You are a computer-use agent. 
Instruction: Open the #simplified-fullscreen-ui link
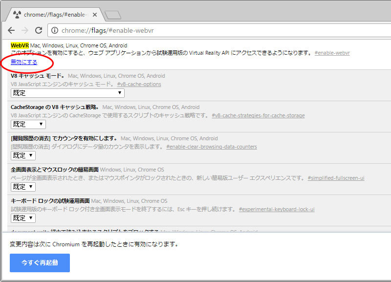(336, 178)
